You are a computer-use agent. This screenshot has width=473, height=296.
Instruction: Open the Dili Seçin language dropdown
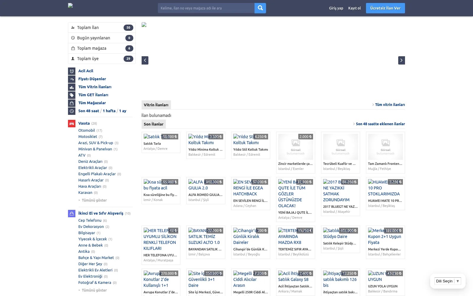[x=448, y=281]
